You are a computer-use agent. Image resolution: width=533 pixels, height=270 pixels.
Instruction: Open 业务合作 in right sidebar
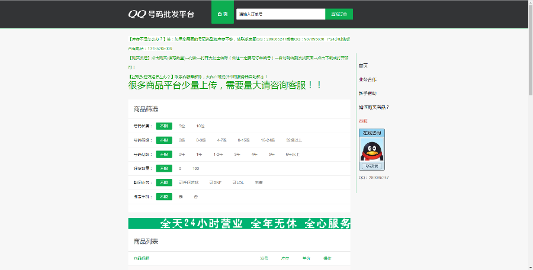point(367,79)
